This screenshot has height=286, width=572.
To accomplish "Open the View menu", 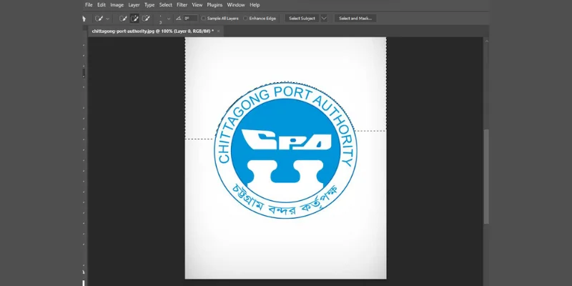I will point(197,5).
